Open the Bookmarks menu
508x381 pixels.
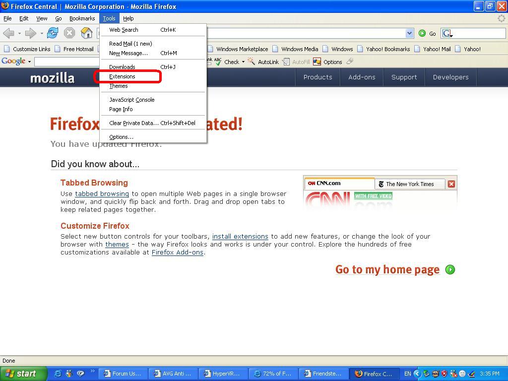click(x=82, y=18)
